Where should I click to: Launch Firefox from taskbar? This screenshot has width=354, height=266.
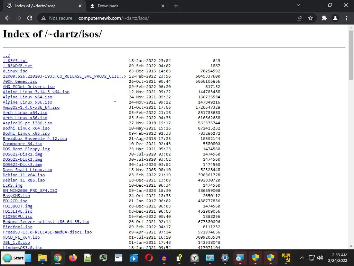(73, 258)
